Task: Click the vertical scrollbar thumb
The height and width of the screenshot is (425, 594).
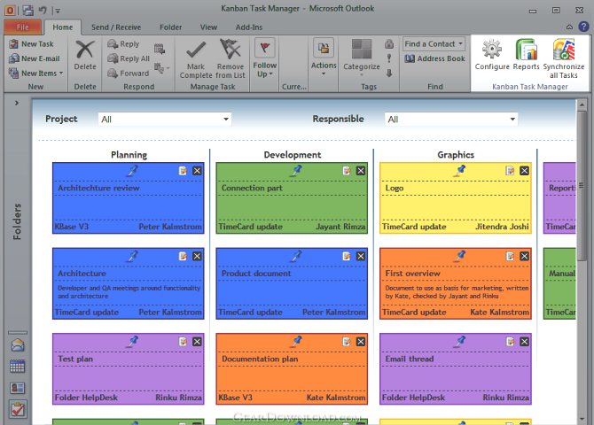Action: [x=582, y=185]
